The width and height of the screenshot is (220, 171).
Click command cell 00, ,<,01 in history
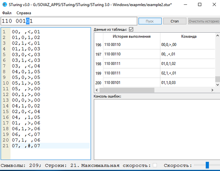click(188, 54)
